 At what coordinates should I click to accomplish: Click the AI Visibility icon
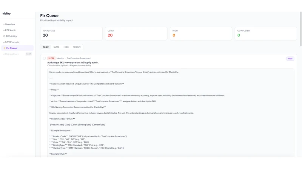(x=4, y=36)
